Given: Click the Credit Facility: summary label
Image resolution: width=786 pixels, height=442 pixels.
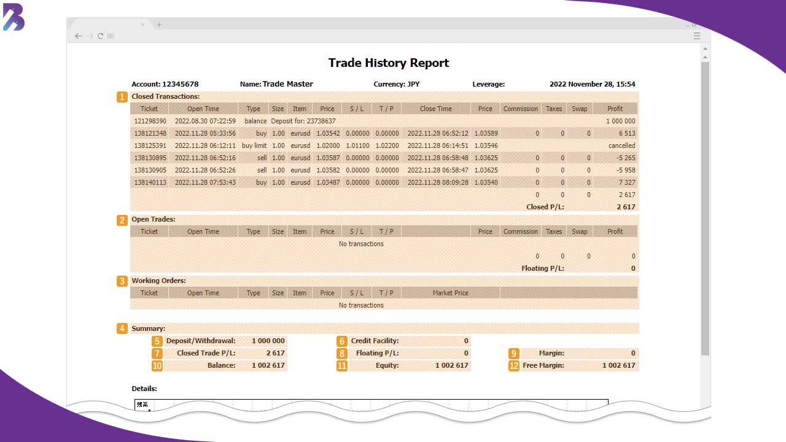Looking at the screenshot, I should tap(375, 341).
